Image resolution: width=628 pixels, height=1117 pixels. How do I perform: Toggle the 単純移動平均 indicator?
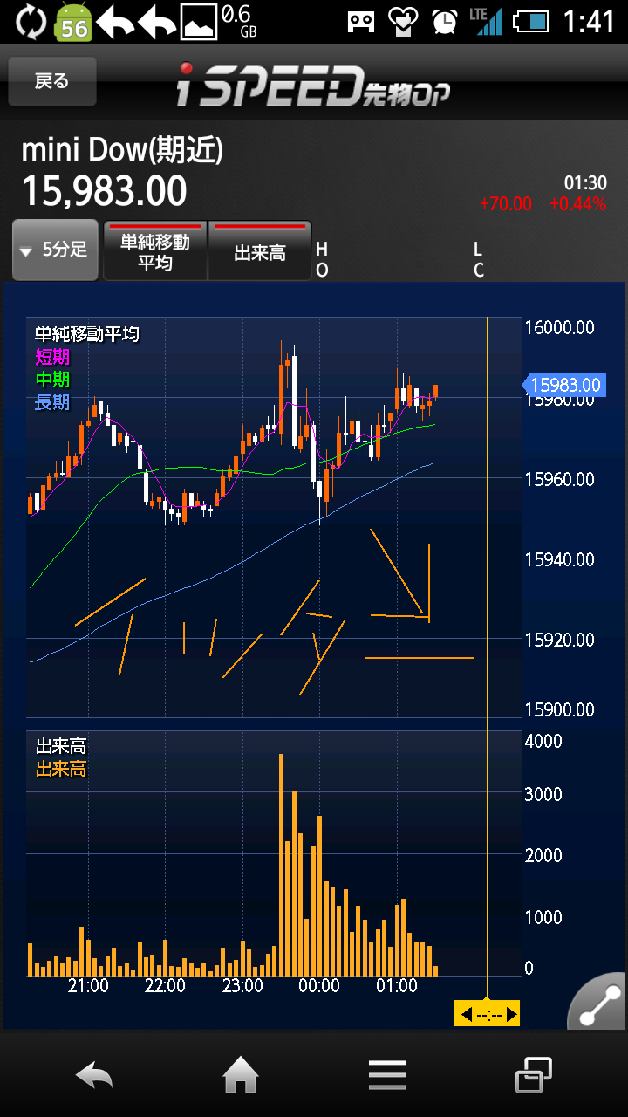(155, 251)
